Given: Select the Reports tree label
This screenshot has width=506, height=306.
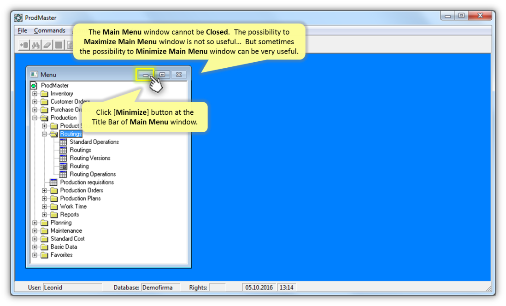Looking at the screenshot, I should coord(70,215).
